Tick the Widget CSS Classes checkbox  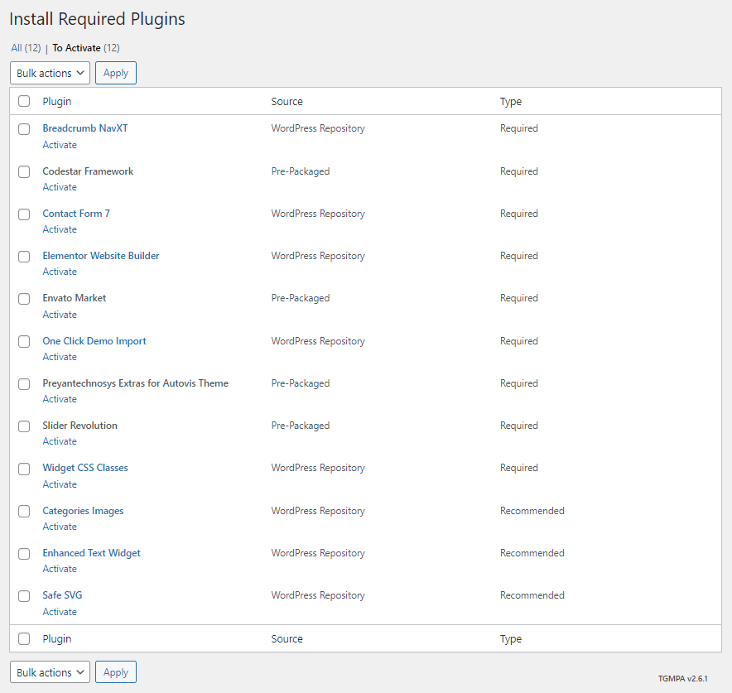tap(24, 469)
